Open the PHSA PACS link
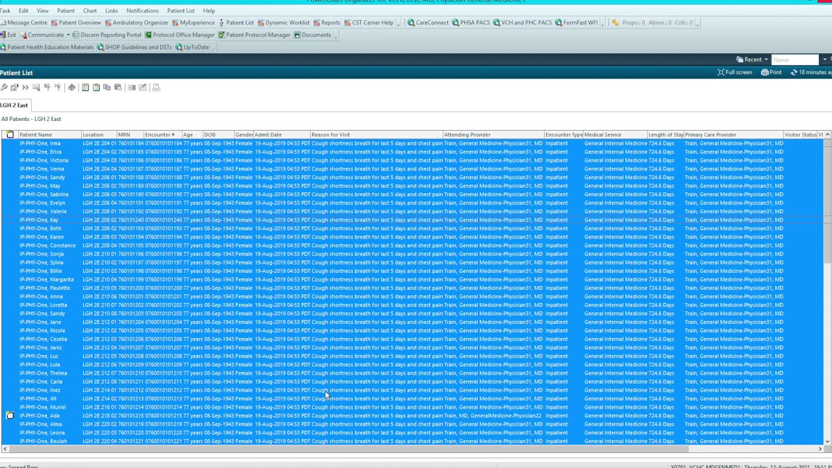This screenshot has width=832, height=468. (x=471, y=23)
